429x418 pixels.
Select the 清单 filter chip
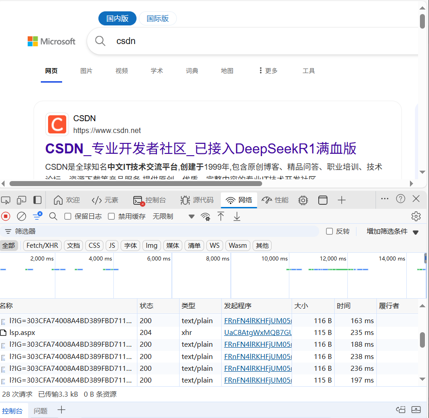point(194,246)
